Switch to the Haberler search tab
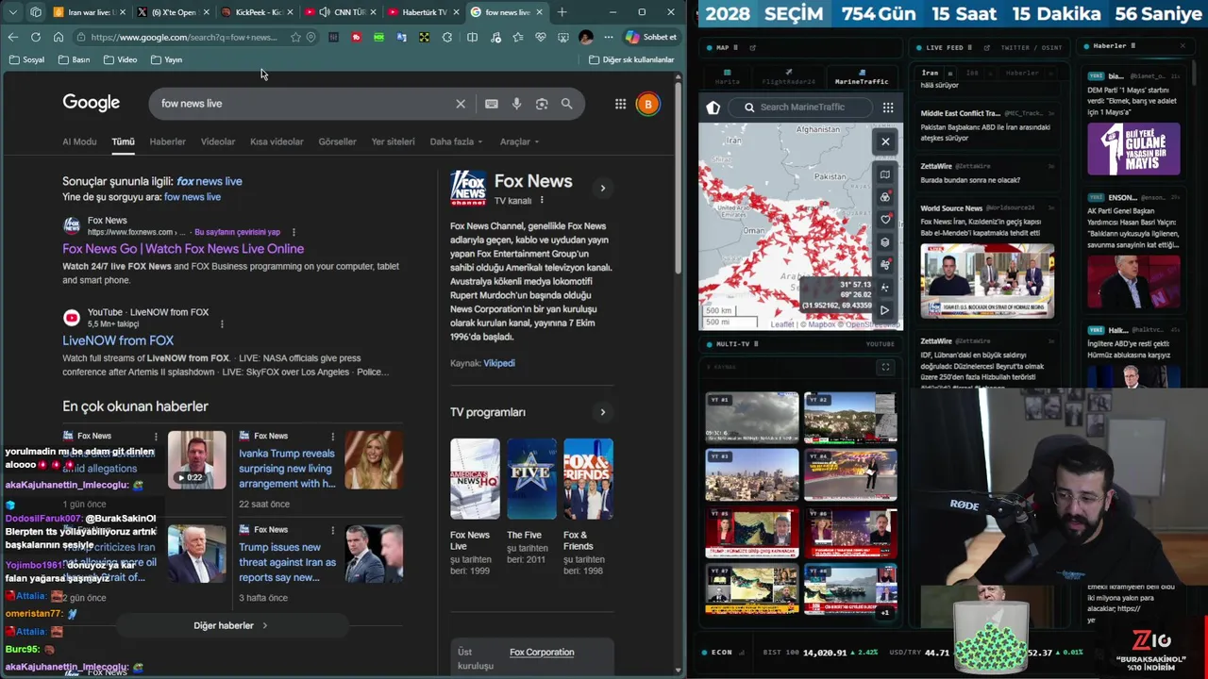This screenshot has height=679, width=1208. [x=167, y=141]
